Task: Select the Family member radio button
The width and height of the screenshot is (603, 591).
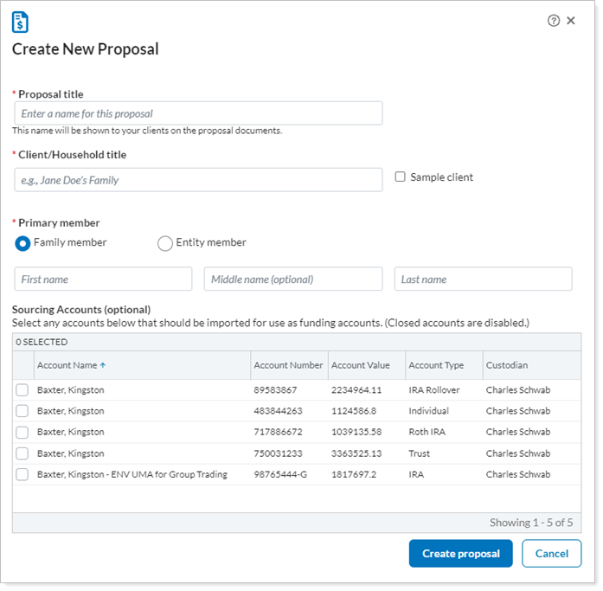Action: [x=23, y=243]
